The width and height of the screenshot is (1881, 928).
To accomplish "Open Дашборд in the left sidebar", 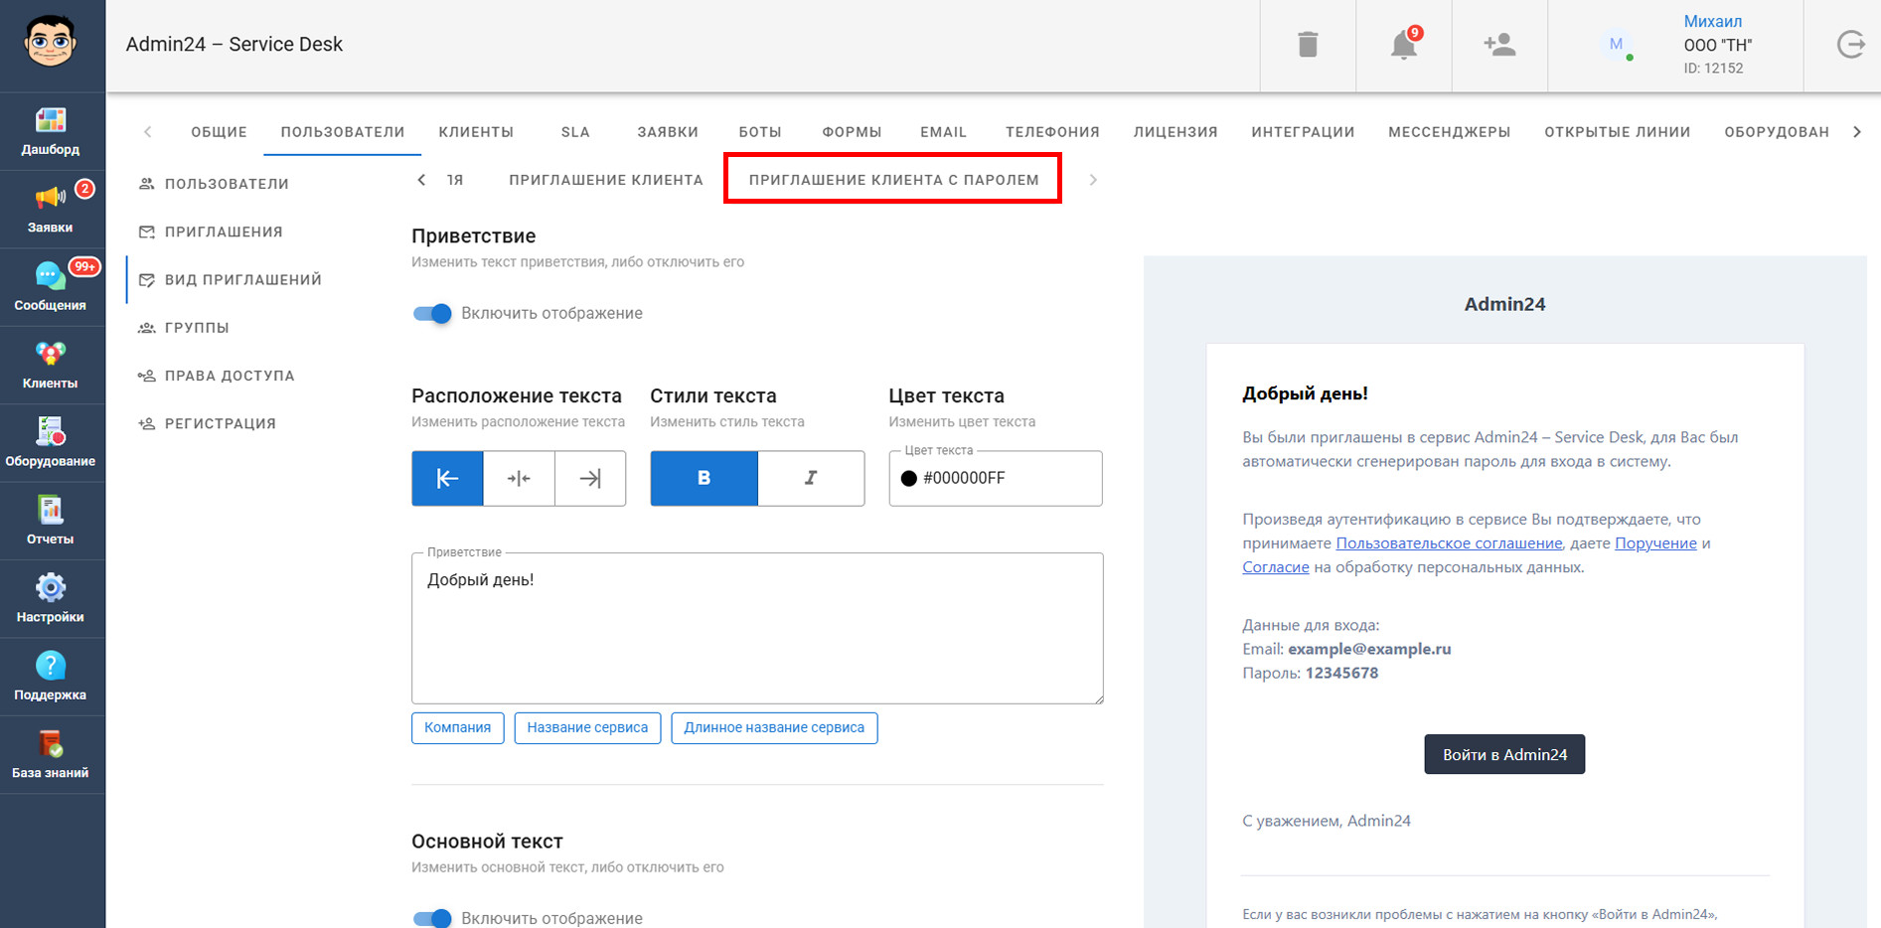I will (51, 131).
